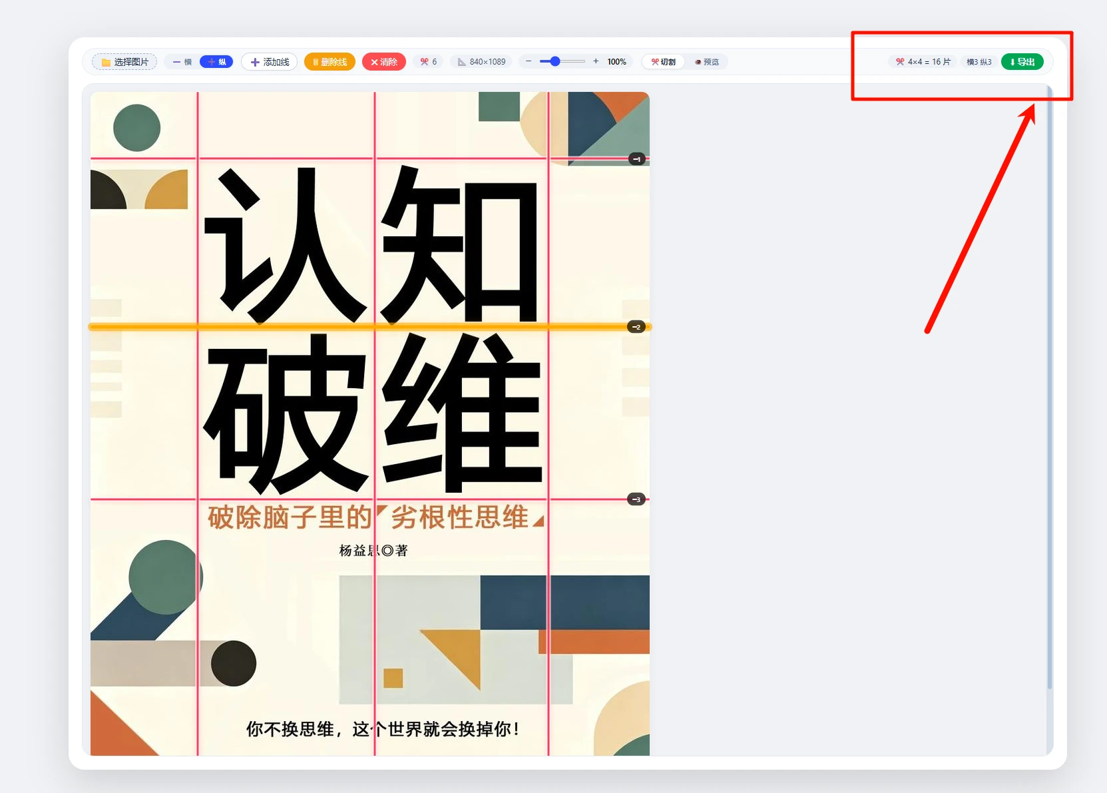This screenshot has width=1107, height=793.
Task: Click the 添加线 add line button
Action: point(270,62)
